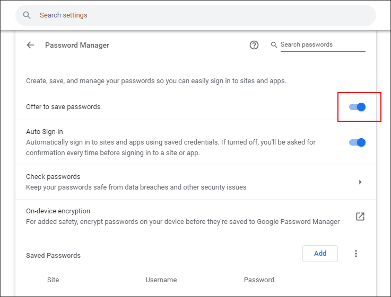Image resolution: width=391 pixels, height=297 pixels.
Task: Open On-device encryption external link icon
Action: pyautogui.click(x=360, y=217)
